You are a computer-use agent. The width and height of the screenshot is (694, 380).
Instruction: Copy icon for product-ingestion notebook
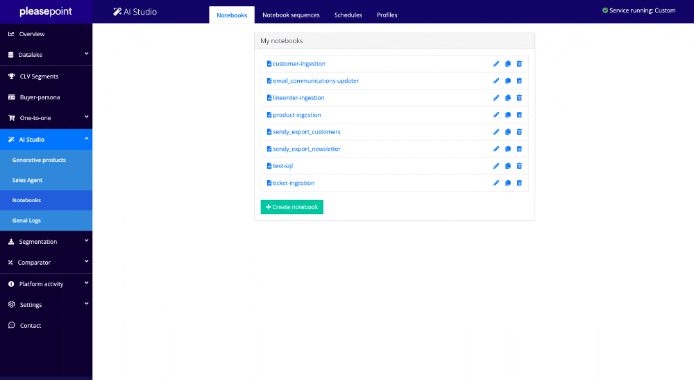tap(508, 115)
